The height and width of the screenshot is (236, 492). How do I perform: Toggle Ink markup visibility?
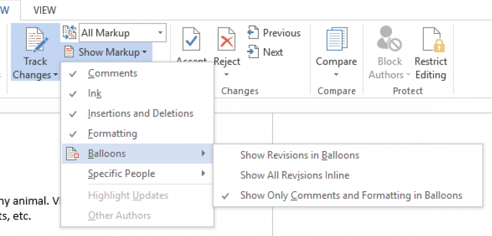pyautogui.click(x=94, y=93)
